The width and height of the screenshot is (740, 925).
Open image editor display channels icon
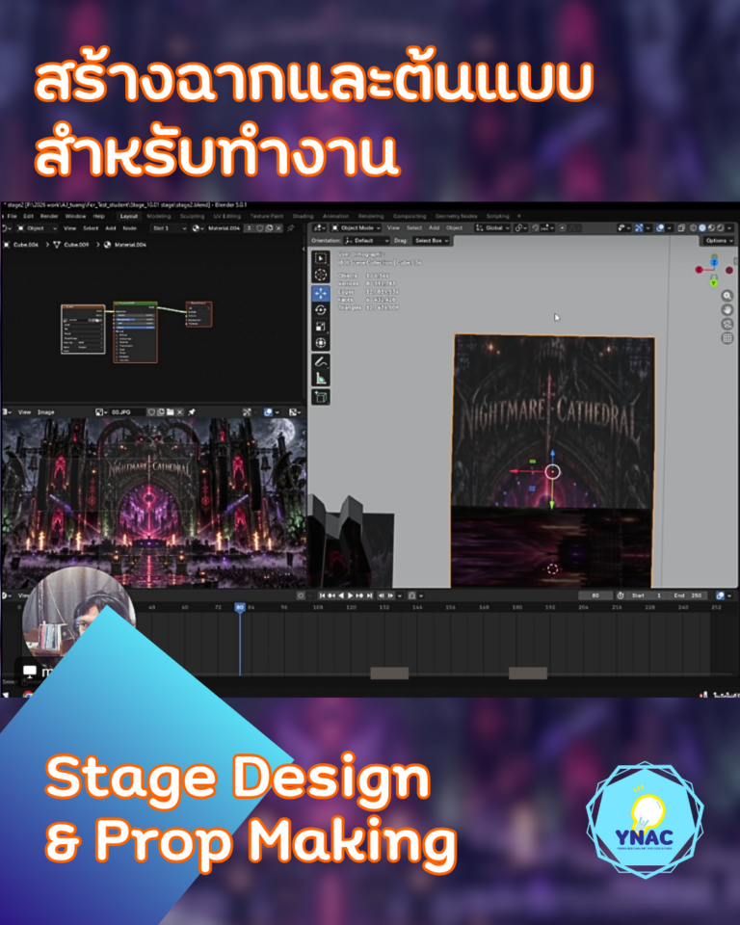(294, 411)
